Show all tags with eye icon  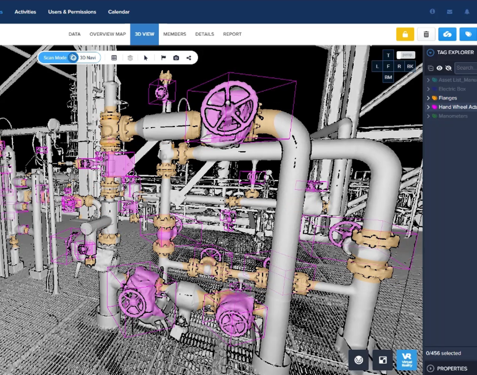(x=439, y=68)
